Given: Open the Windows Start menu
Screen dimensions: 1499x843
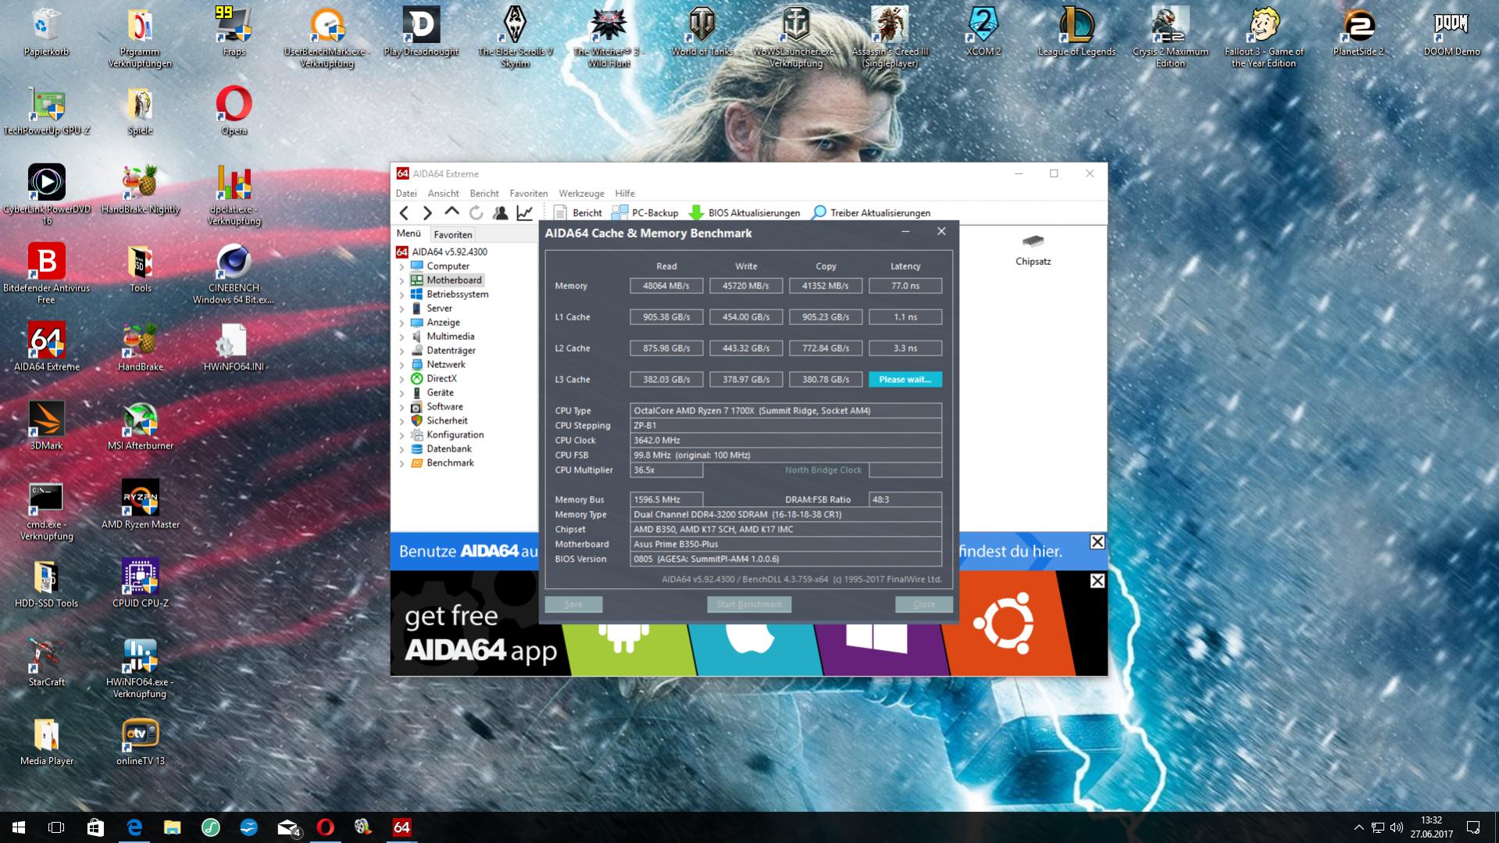Looking at the screenshot, I should pos(19,827).
